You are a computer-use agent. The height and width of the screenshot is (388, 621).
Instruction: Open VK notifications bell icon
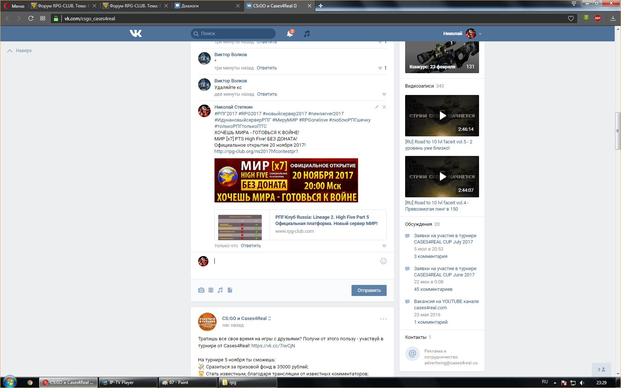290,34
